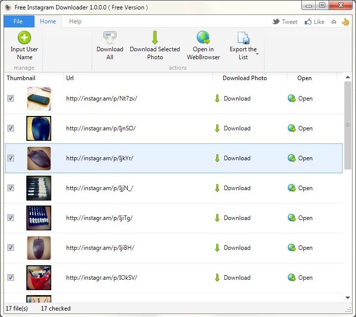Click globe open icon for IjnSO row
356x317 pixels.
coord(292,128)
